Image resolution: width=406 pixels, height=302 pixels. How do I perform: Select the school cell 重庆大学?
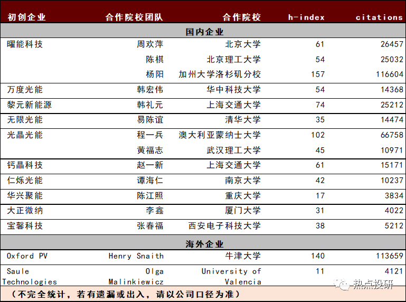(243, 195)
